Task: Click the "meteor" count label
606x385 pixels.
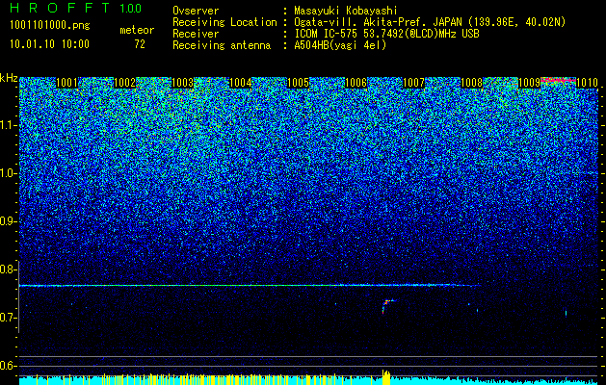Action: 137,30
